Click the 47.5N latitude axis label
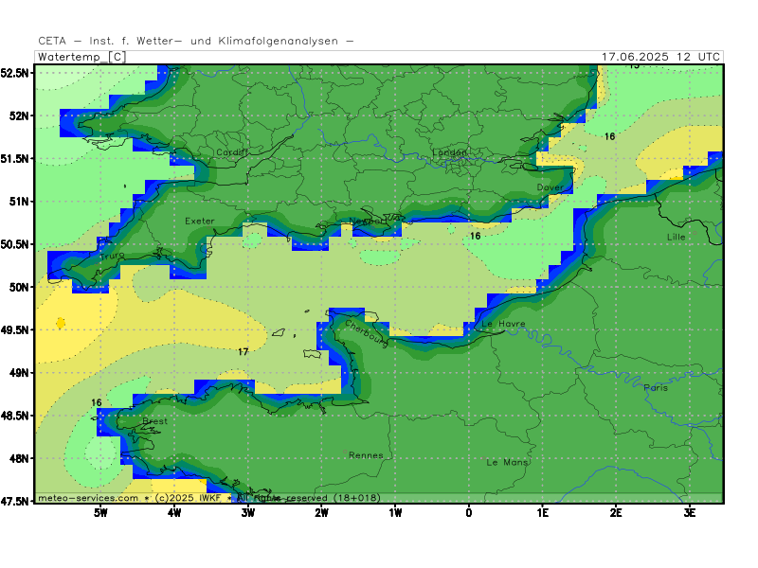The image size is (758, 568). (14, 502)
